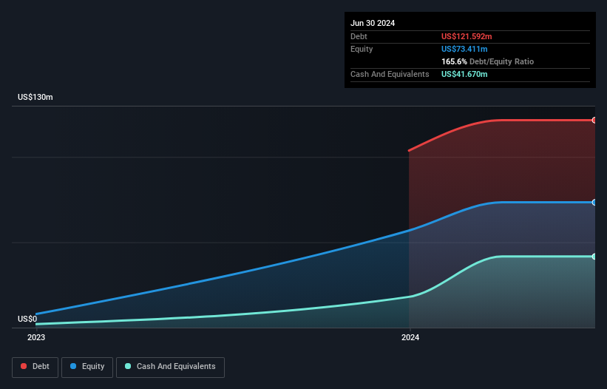Click the Debt label in tooltip
This screenshot has width=607, height=389.
[x=359, y=36]
